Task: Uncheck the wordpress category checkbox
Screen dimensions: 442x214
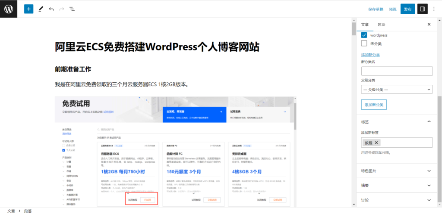Action: click(x=364, y=35)
